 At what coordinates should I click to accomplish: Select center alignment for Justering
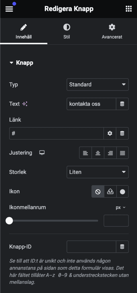(98, 153)
